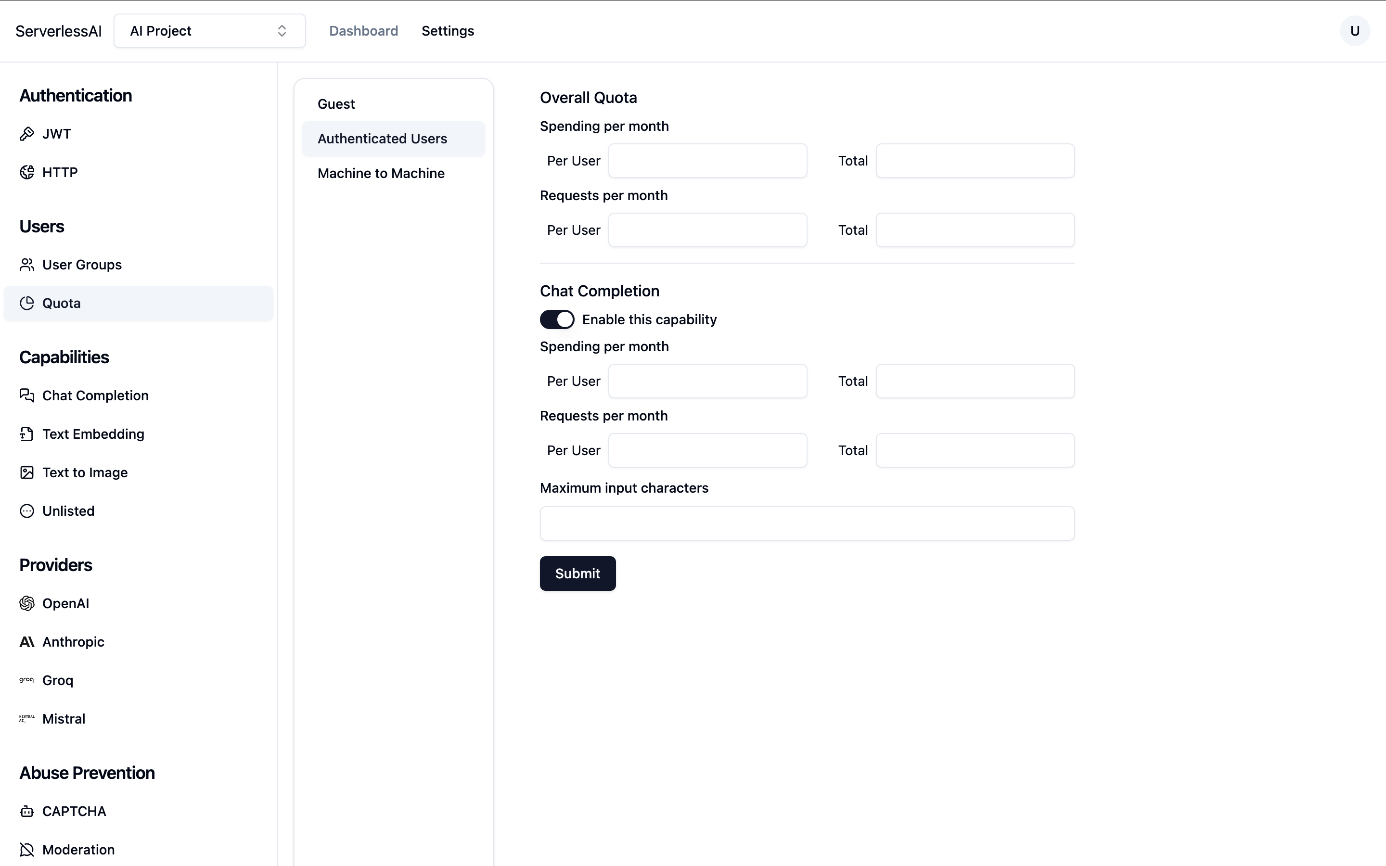
Task: Disable the Chat Completion capability toggle
Action: 557,319
